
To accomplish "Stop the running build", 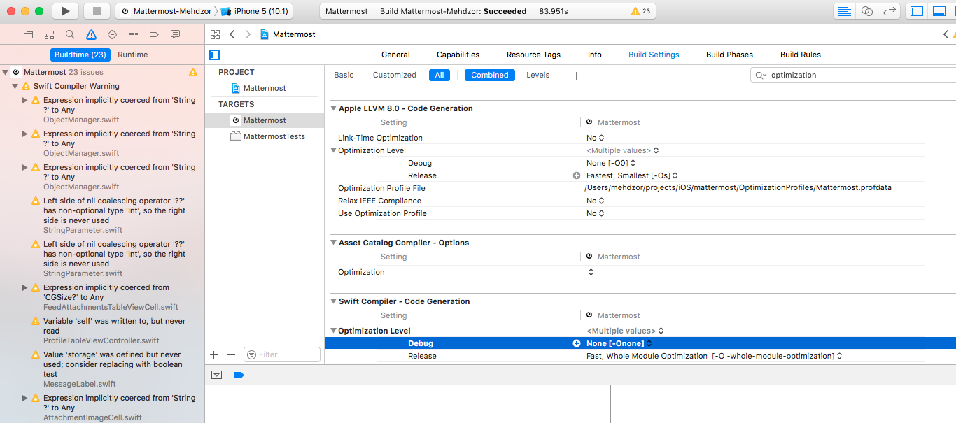I will (97, 11).
